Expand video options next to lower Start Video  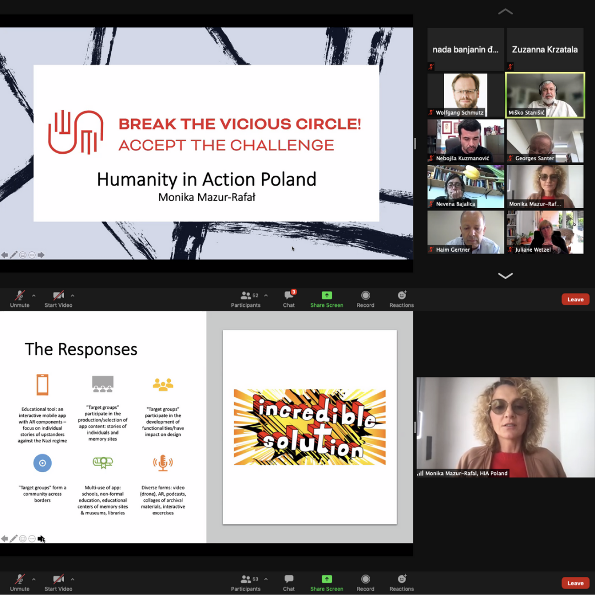(x=73, y=579)
